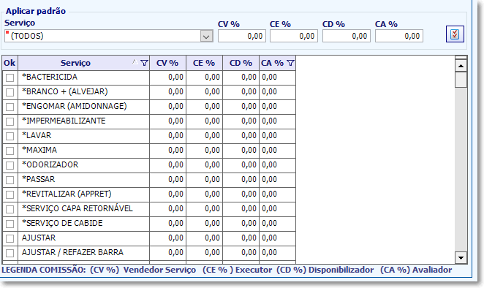Click CA % value cell in *IMPERMEABILIZANTE row
The height and width of the screenshot is (288, 484).
coord(278,121)
